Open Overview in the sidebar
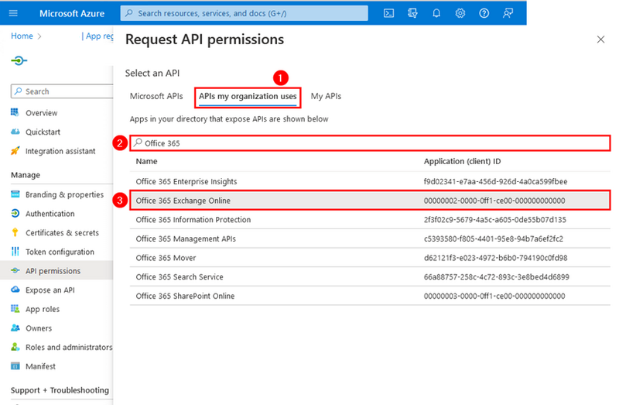This screenshot has width=619, height=405. point(42,112)
